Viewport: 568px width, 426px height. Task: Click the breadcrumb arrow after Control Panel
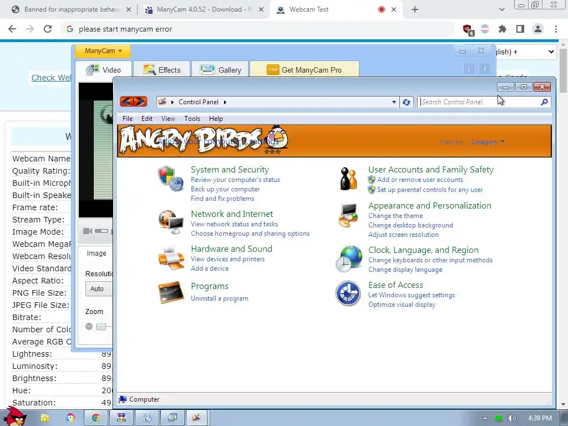click(225, 102)
